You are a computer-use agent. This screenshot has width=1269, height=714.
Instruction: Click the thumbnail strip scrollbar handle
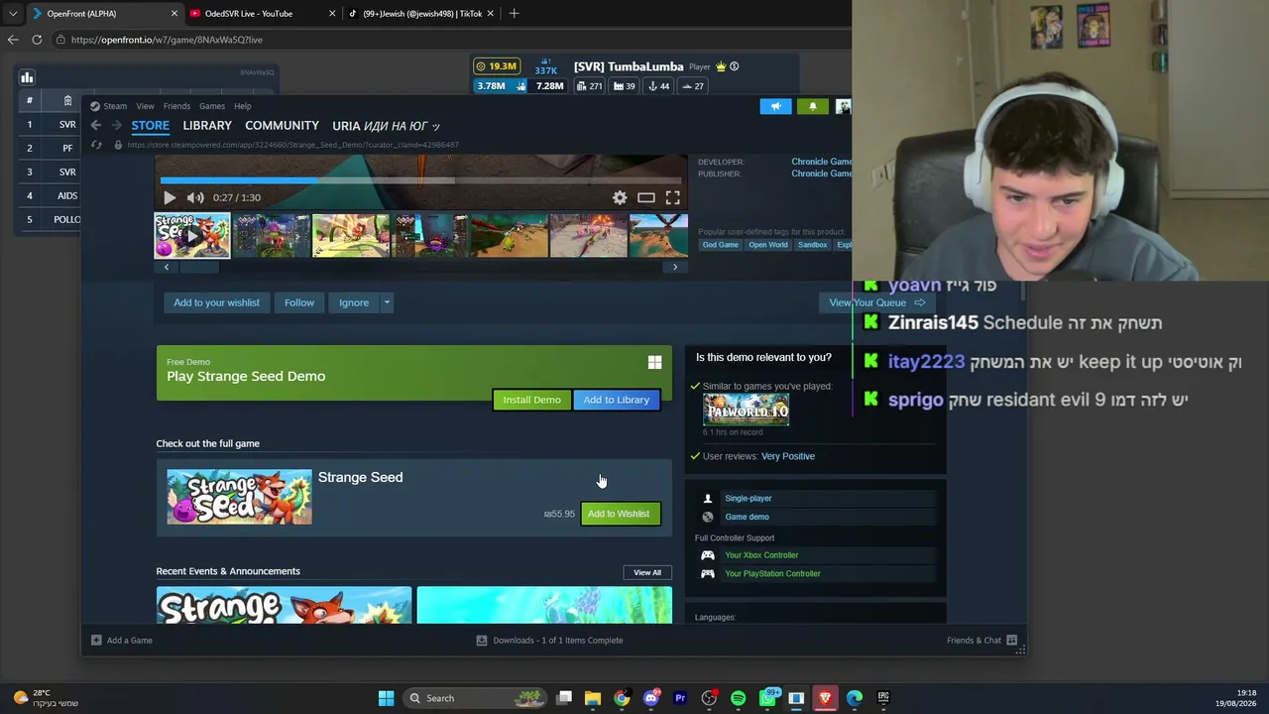(198, 267)
